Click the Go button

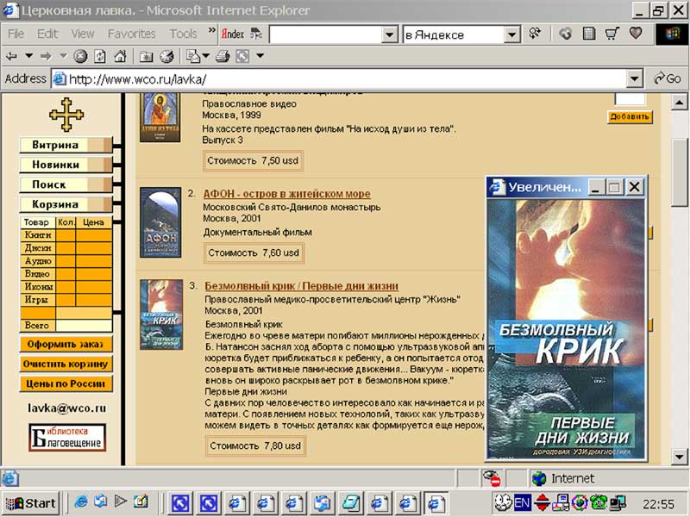pos(667,79)
